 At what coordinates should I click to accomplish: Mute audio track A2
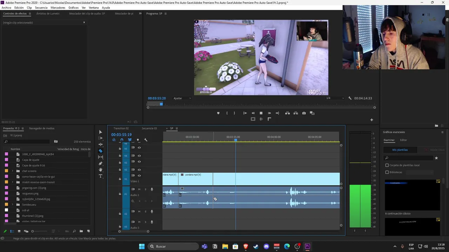tap(139, 211)
